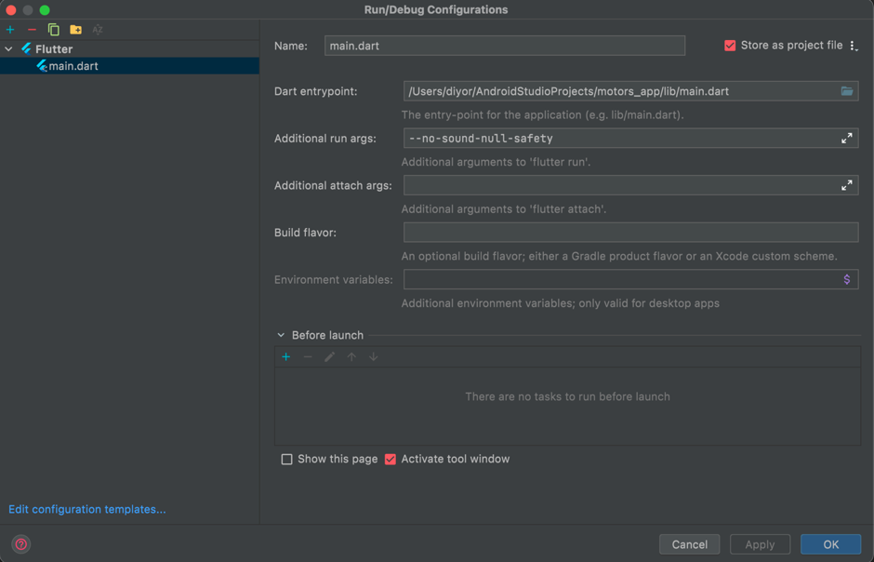Select main.dart configuration in tree
The width and height of the screenshot is (874, 562).
point(73,66)
